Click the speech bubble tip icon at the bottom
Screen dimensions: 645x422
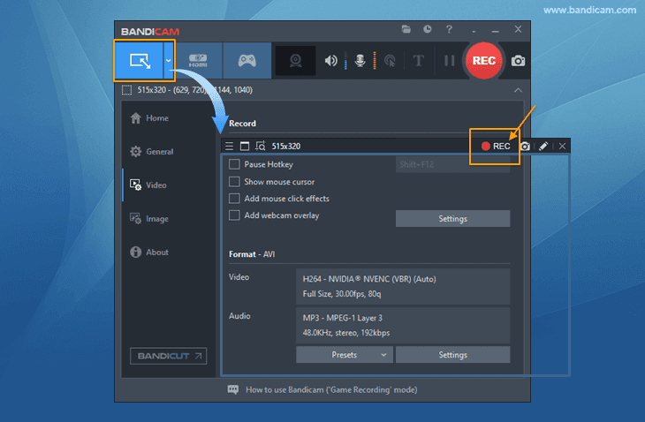click(x=233, y=389)
